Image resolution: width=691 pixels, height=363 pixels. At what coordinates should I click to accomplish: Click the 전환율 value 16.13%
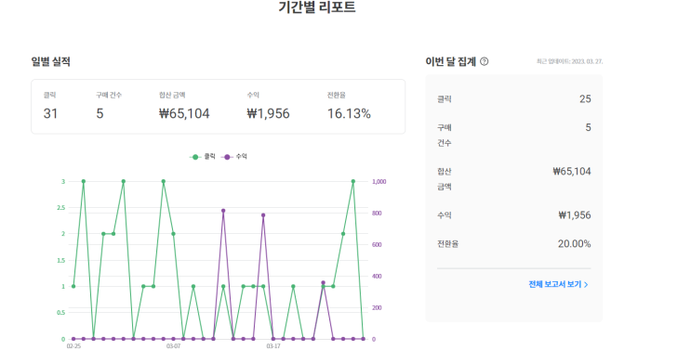coord(349,113)
